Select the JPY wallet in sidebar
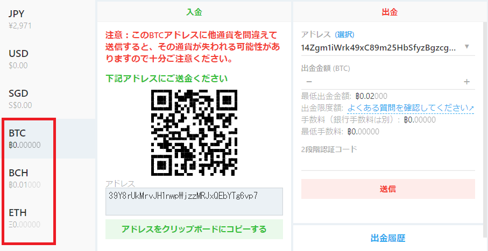The width and height of the screenshot is (488, 251). pos(48,19)
